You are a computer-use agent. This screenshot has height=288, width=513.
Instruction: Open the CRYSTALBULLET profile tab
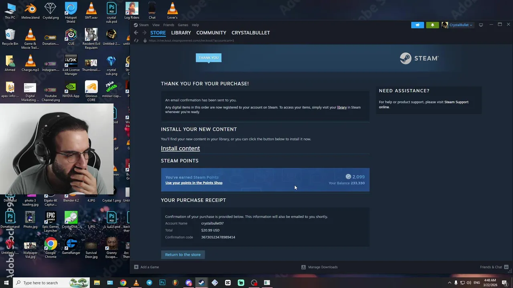click(250, 33)
